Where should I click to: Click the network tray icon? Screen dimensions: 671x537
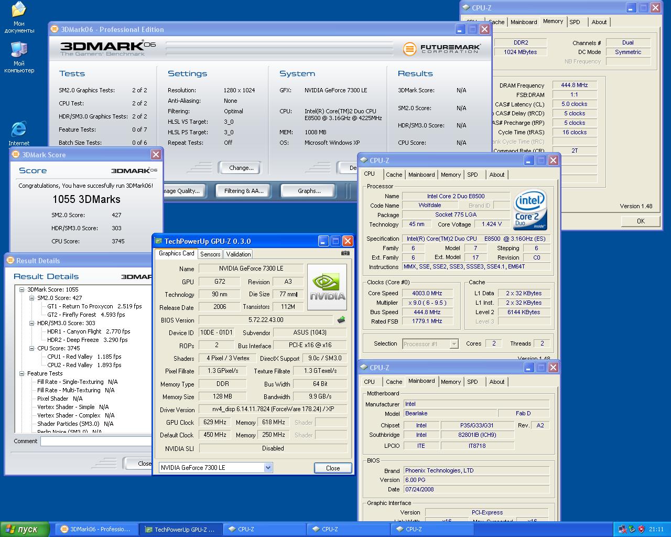[x=622, y=529]
